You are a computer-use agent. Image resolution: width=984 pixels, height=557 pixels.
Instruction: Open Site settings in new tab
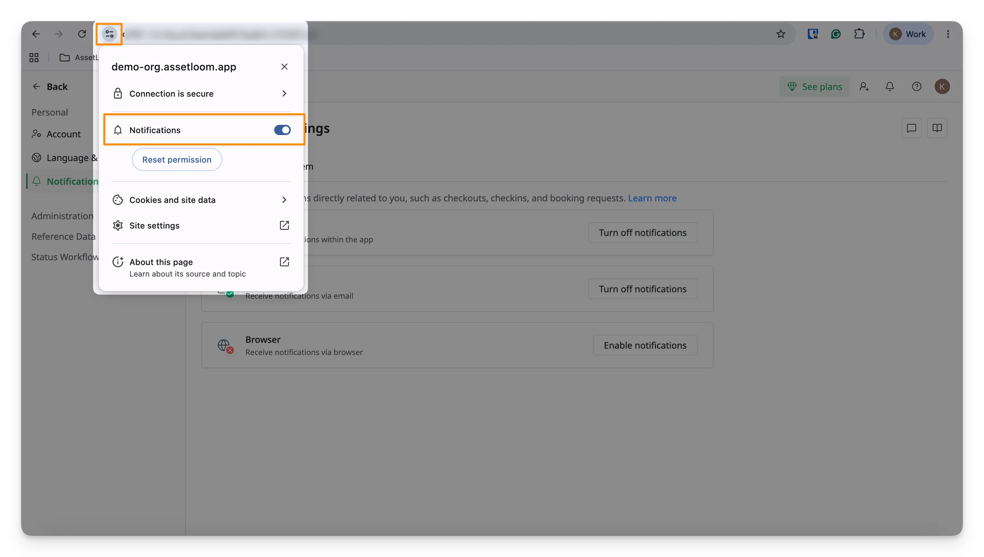[x=201, y=225]
